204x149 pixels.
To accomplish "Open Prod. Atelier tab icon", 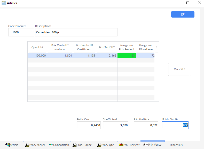I will pos(27,145).
